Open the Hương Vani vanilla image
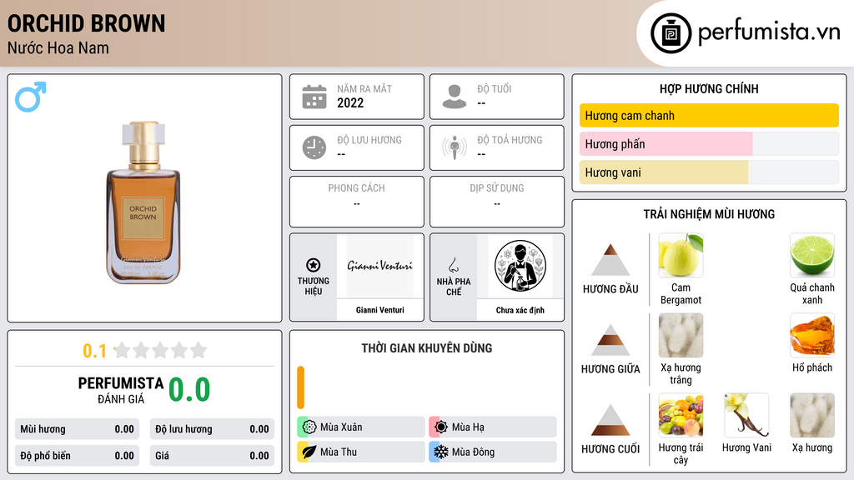Screen dimensions: 854x480 click(x=746, y=415)
